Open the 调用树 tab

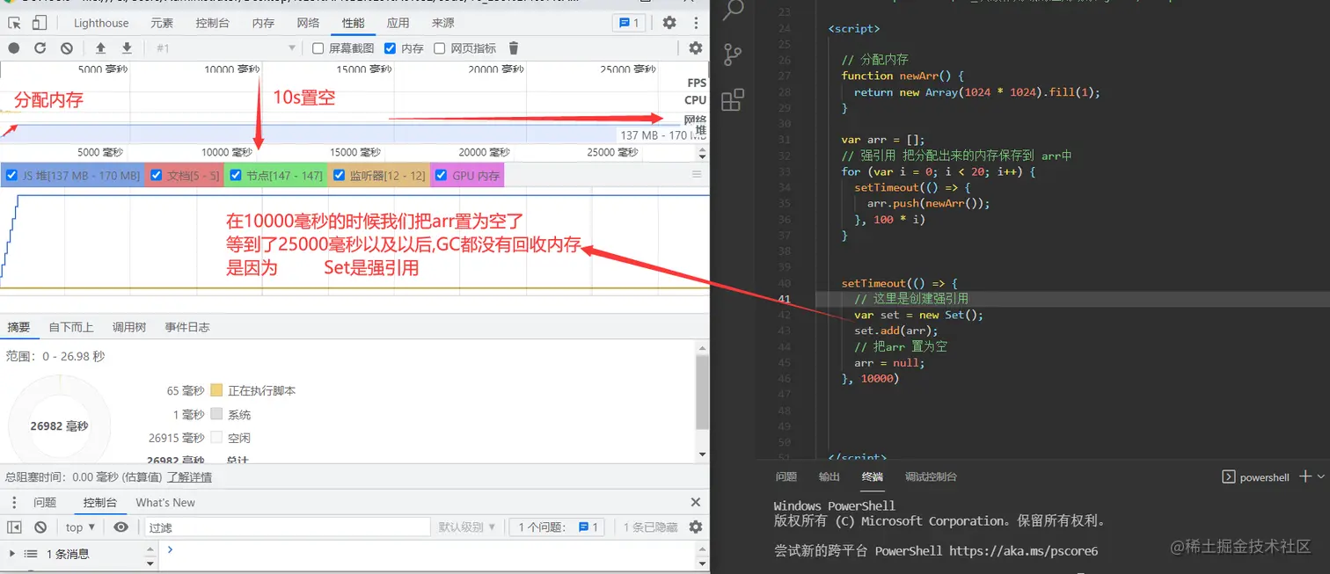(x=128, y=327)
